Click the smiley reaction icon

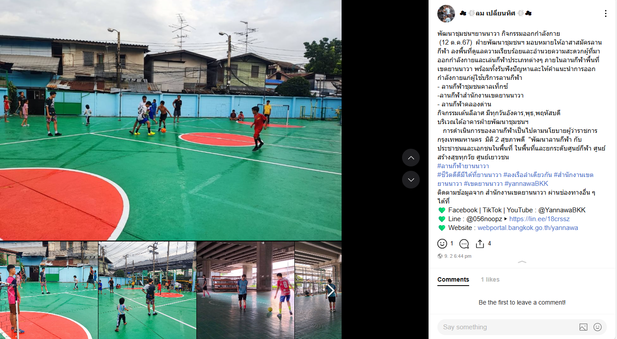pyautogui.click(x=442, y=244)
